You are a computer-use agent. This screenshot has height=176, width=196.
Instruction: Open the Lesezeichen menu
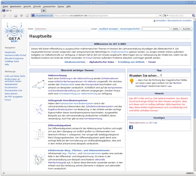tap(49, 6)
